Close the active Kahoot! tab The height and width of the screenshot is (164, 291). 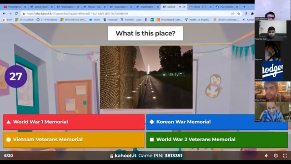click(184, 7)
